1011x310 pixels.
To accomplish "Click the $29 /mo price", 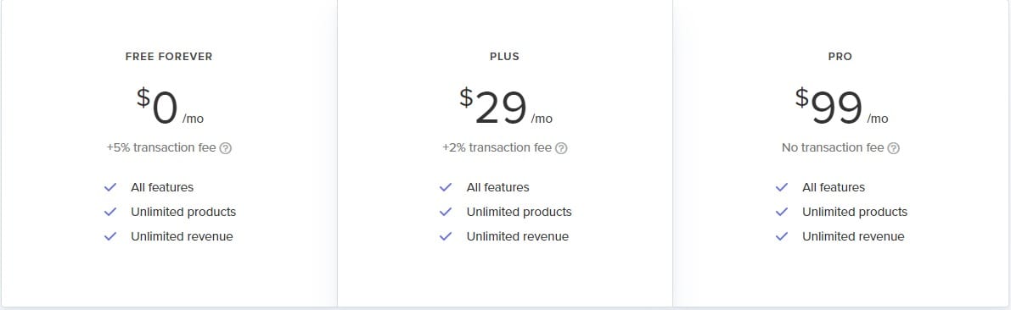I will pyautogui.click(x=506, y=107).
